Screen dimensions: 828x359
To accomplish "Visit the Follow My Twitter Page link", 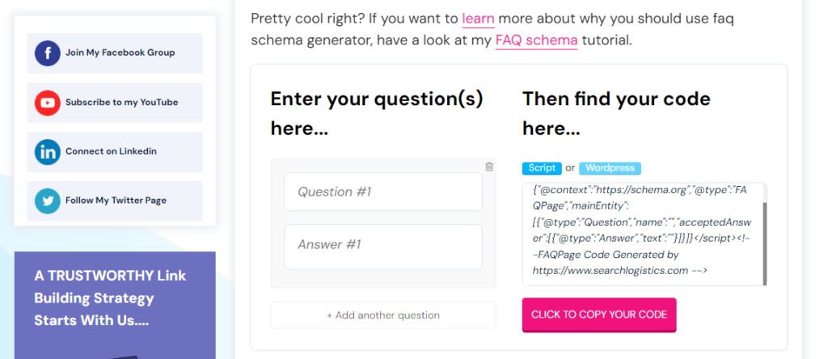I will pyautogui.click(x=115, y=201).
